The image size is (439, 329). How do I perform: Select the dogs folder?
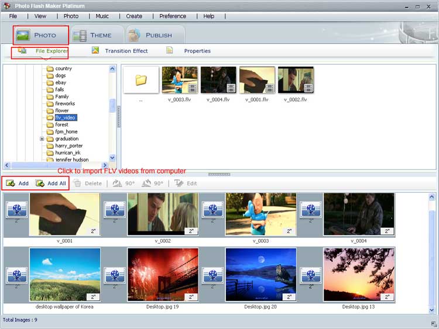click(x=56, y=75)
